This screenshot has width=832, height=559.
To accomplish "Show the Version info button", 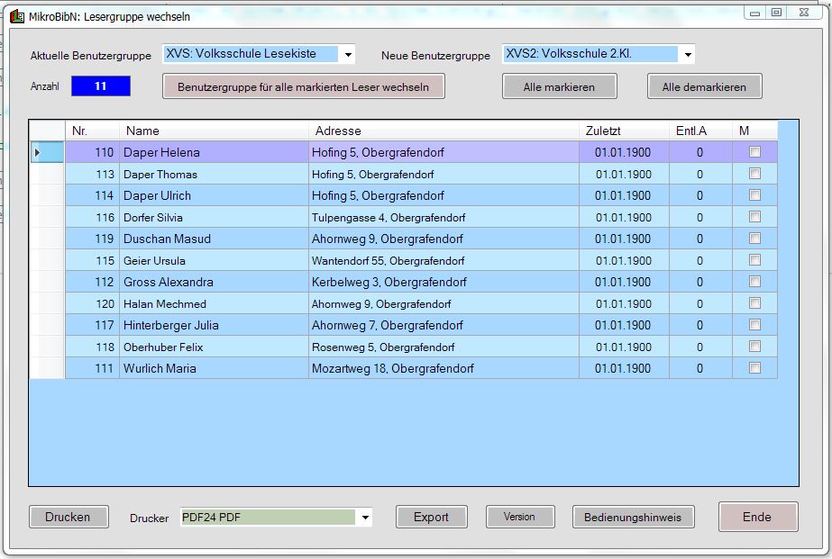I will click(x=520, y=517).
